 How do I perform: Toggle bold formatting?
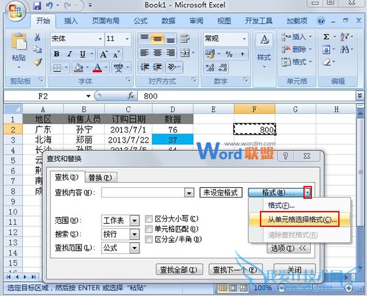point(56,54)
